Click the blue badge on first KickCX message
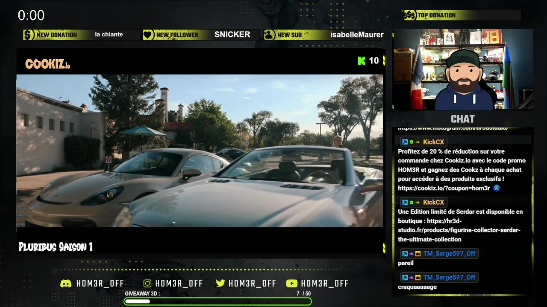This screenshot has width=547, height=307. pyautogui.click(x=405, y=142)
